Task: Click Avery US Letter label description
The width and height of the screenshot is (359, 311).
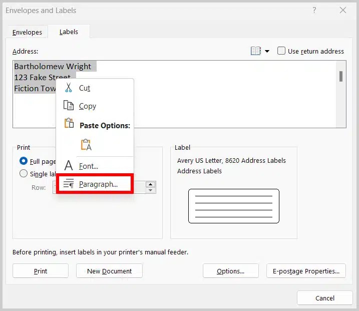Action: pos(231,160)
